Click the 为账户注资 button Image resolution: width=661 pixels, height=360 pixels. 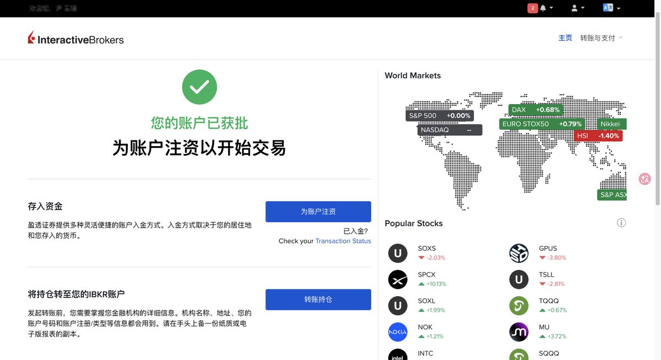318,212
